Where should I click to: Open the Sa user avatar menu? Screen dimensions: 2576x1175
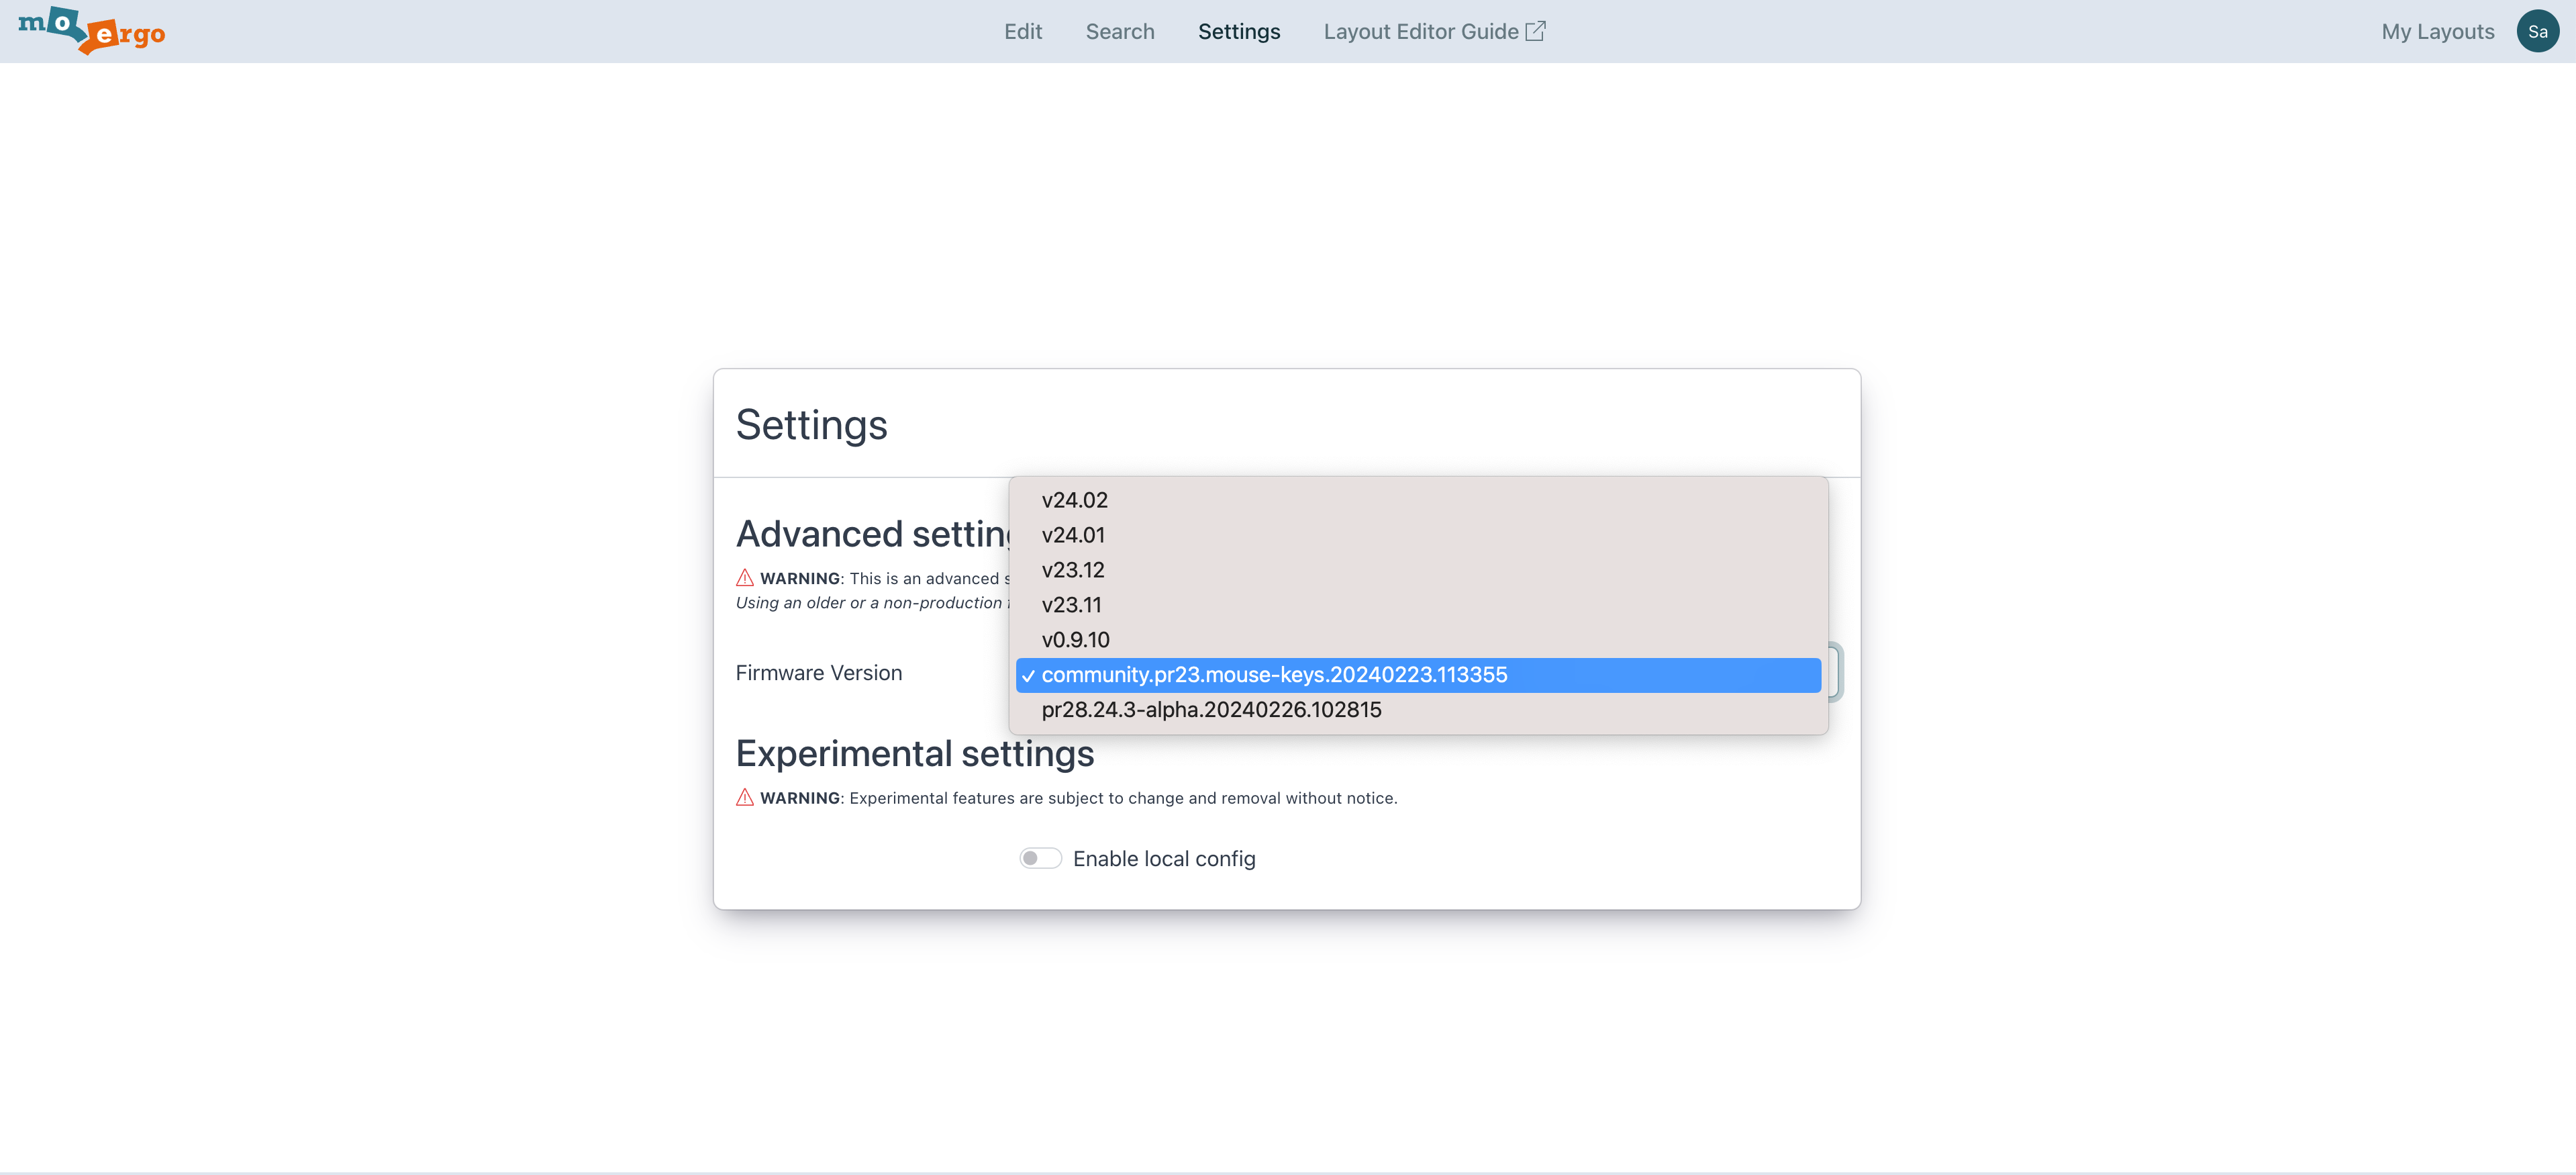pyautogui.click(x=2537, y=32)
